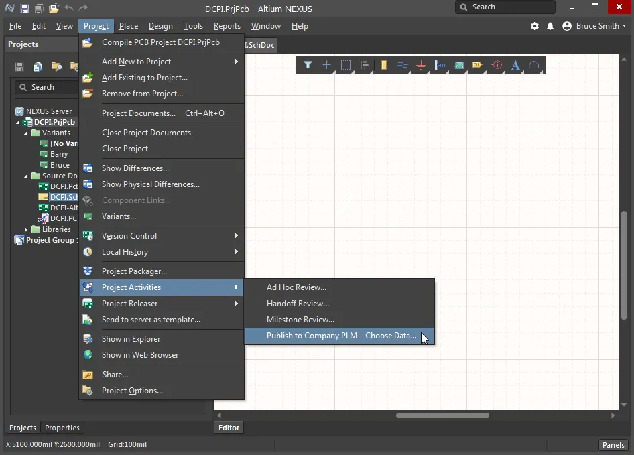Click the open folder icon in Projects panel toolbar
Viewport: 634px width, 455px height.
click(x=56, y=67)
